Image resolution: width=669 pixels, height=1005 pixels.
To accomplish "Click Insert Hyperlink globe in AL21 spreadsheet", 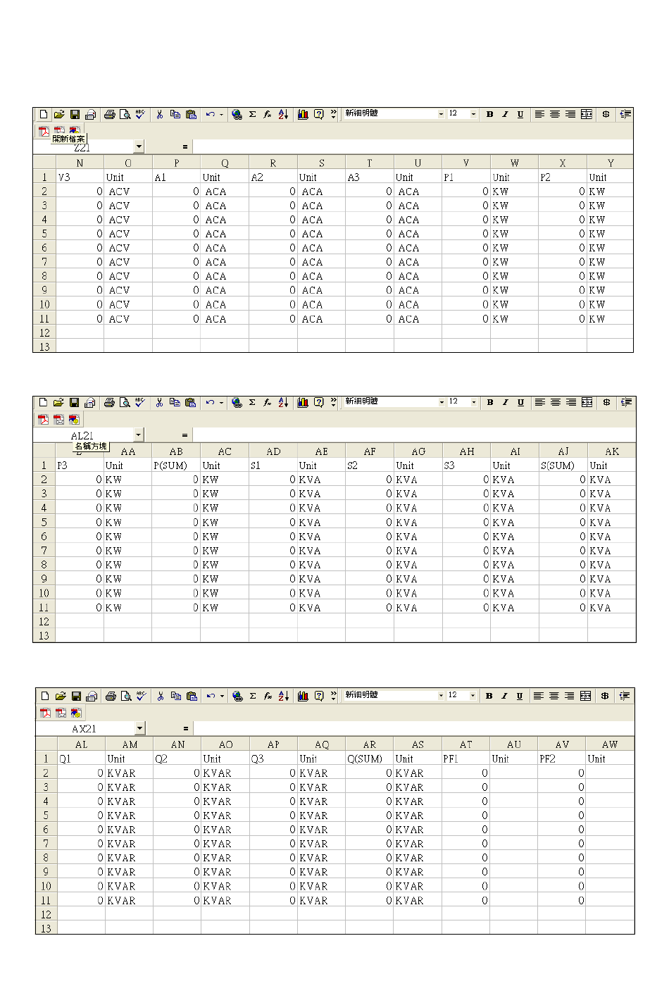I will pyautogui.click(x=237, y=402).
